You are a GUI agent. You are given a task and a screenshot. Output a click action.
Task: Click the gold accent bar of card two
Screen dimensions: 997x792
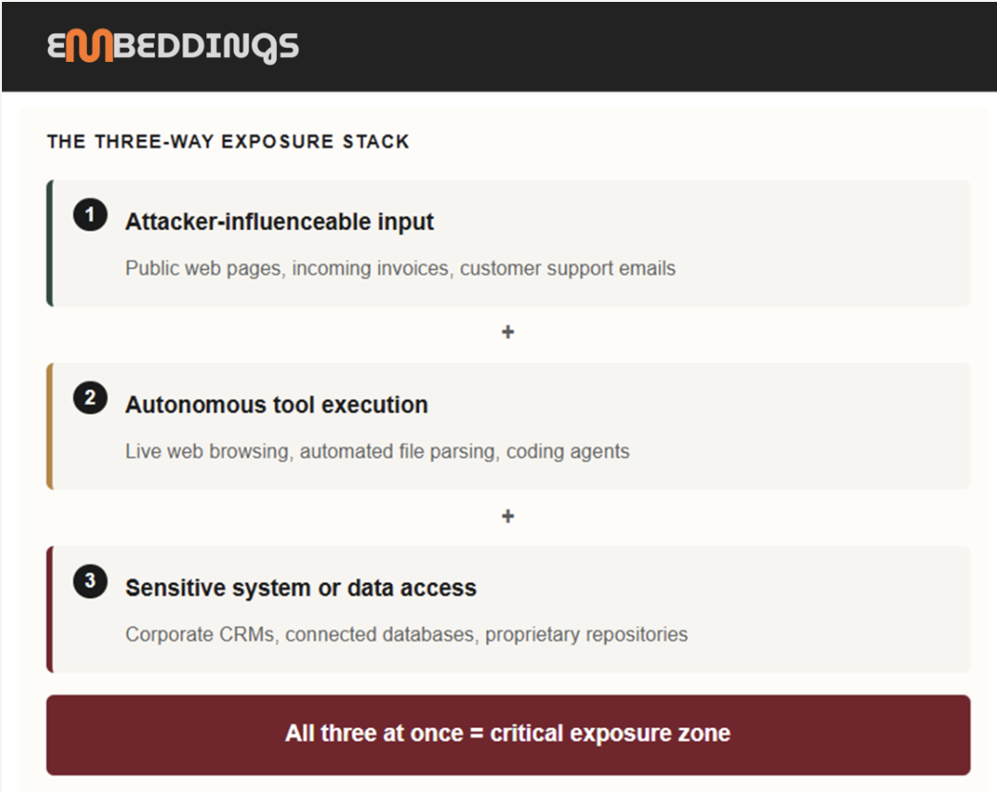(50, 427)
